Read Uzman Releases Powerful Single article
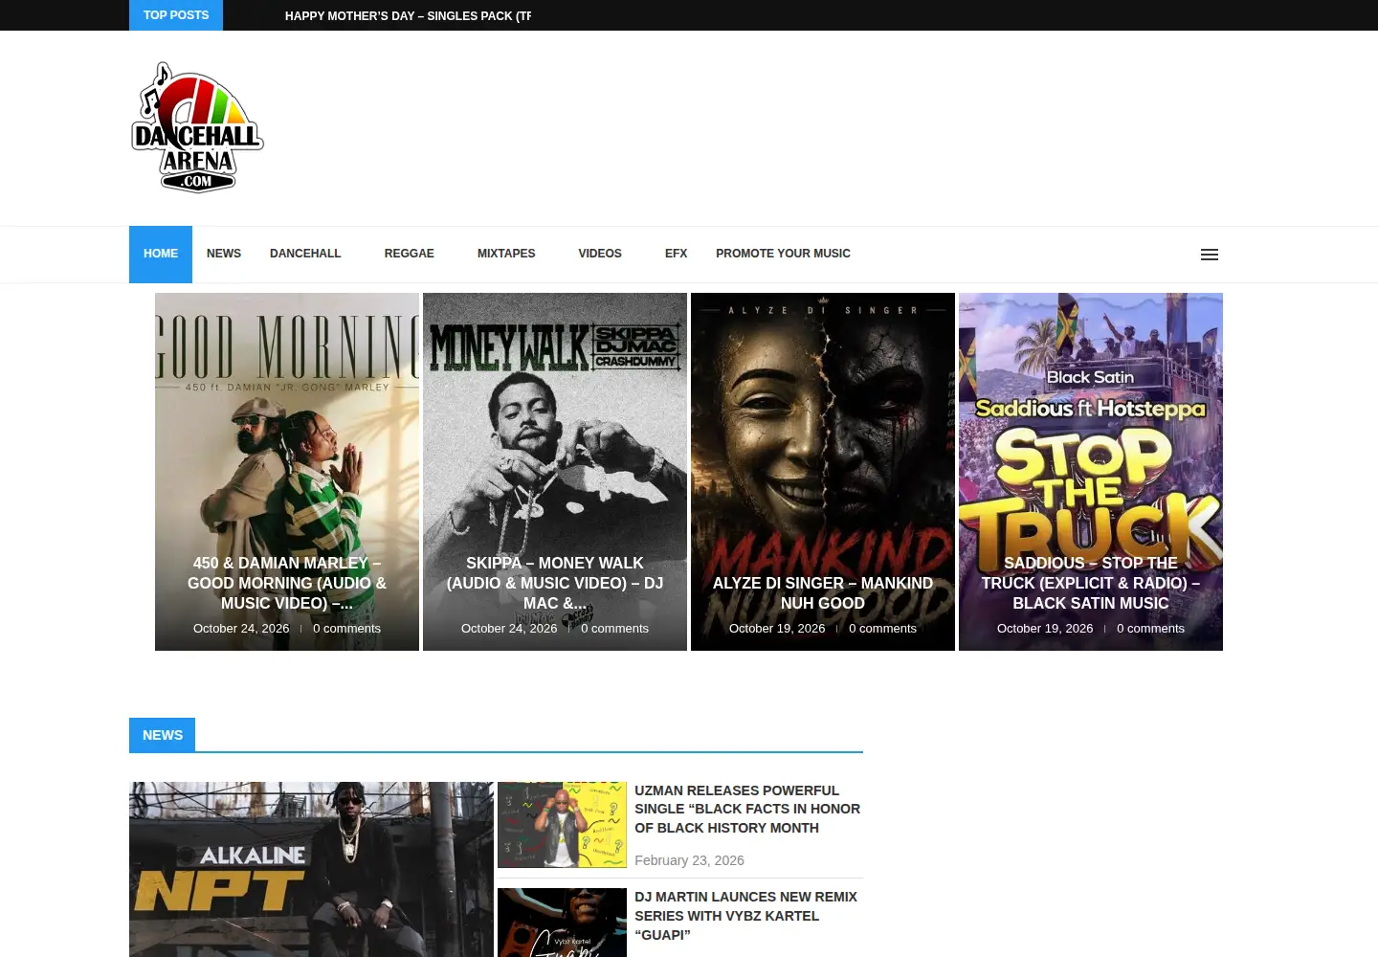Screen dimensions: 1378x957 point(747,809)
